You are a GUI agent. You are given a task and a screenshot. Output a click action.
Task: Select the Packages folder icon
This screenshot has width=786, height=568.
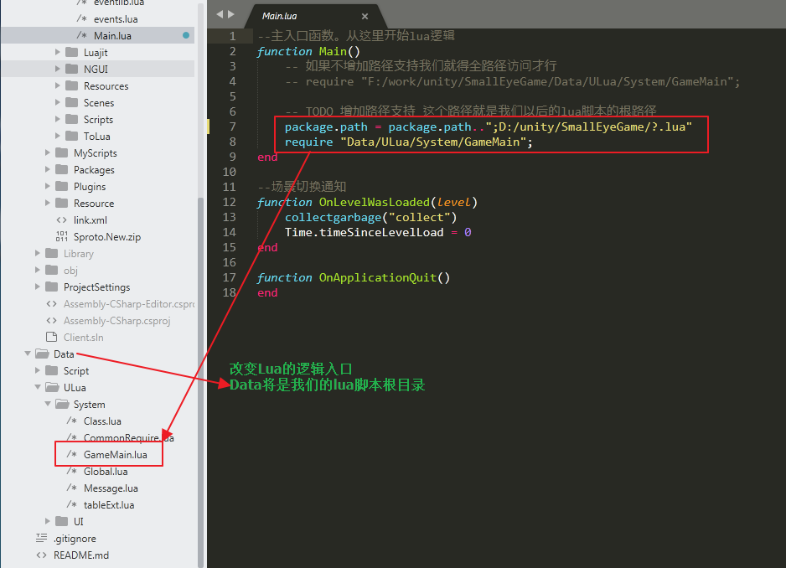62,169
